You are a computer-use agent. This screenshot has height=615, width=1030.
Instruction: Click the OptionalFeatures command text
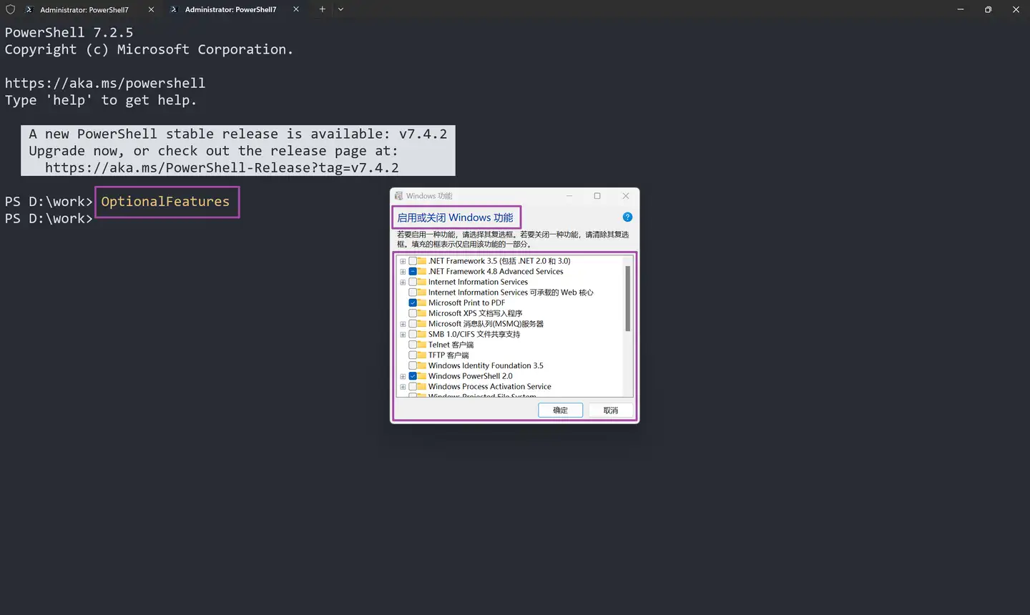[165, 202]
